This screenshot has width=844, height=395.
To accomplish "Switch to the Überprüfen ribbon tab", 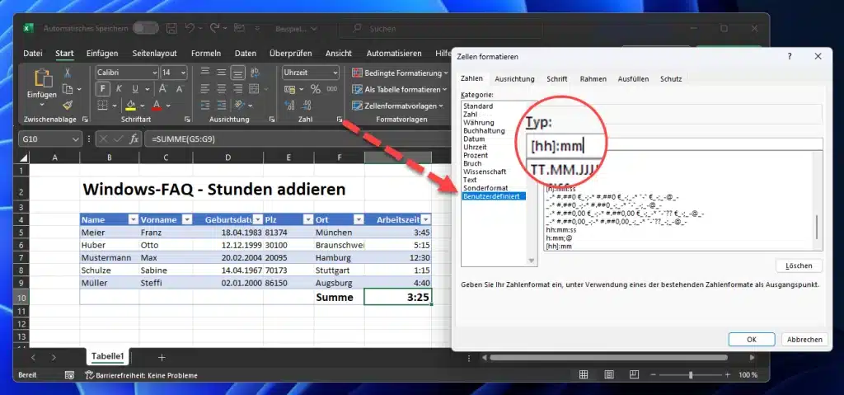I will pyautogui.click(x=291, y=54).
